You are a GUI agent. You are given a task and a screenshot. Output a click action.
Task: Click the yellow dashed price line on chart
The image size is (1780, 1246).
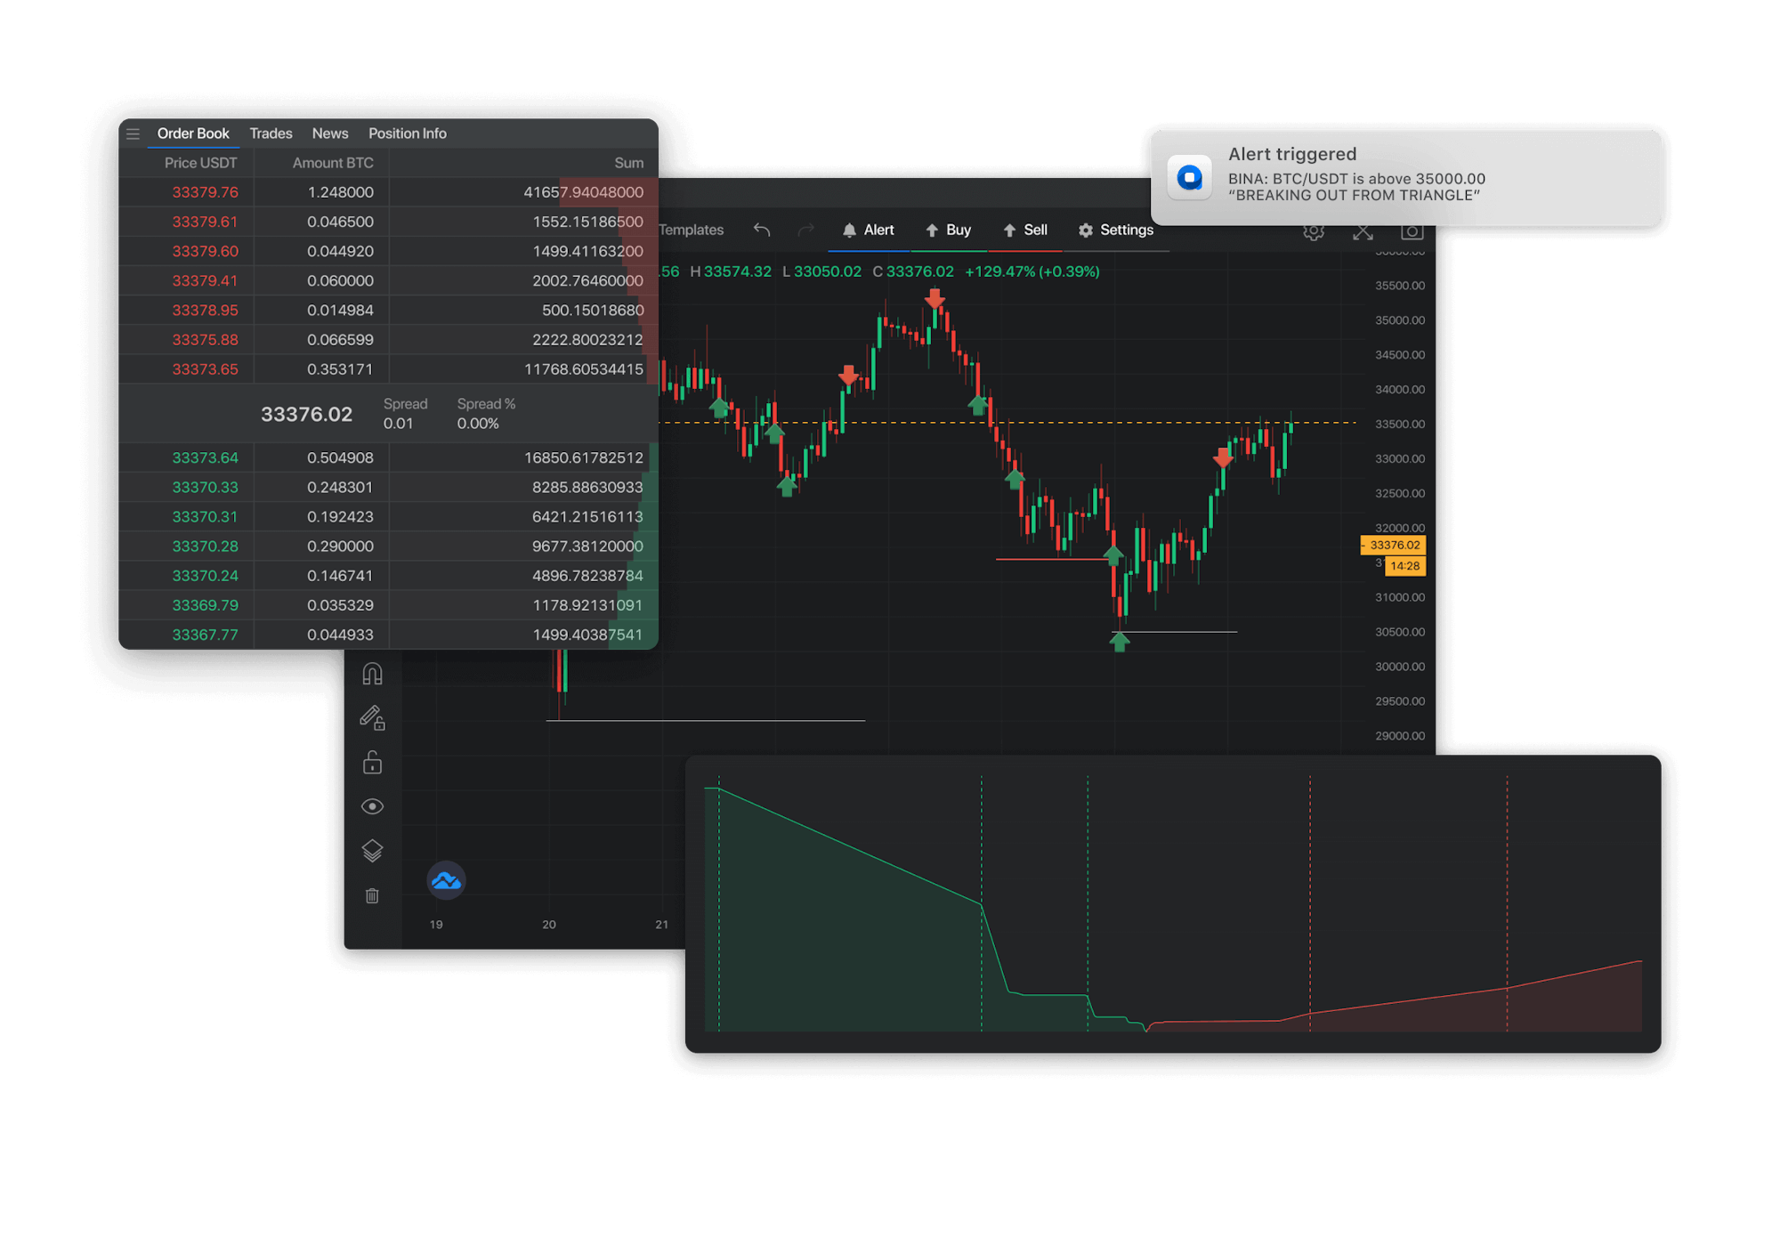point(1007,422)
